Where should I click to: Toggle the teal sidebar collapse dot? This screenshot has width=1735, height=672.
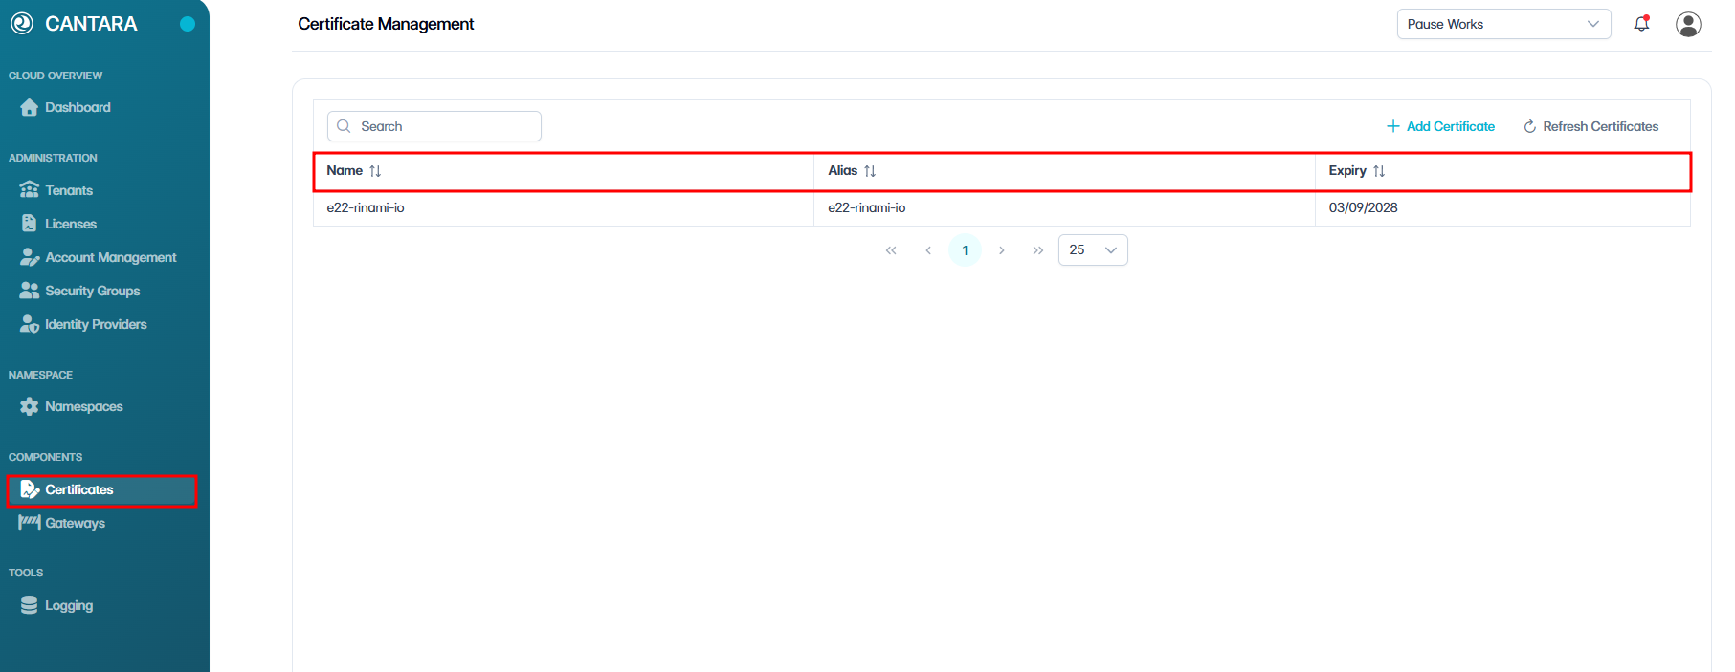click(x=188, y=24)
